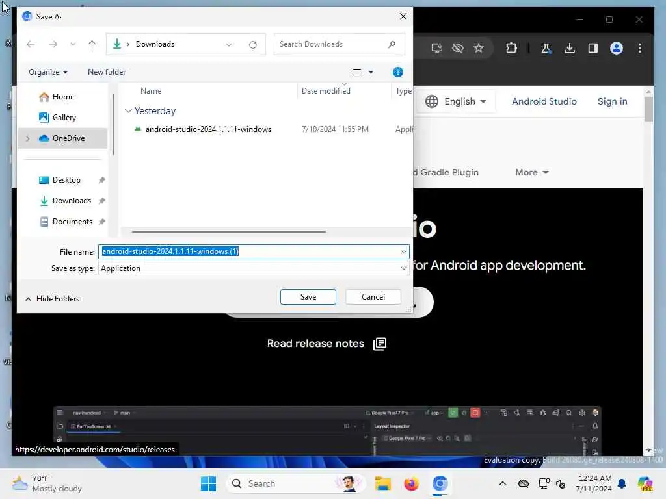
Task: Open dialog help icon
Action: 397,72
